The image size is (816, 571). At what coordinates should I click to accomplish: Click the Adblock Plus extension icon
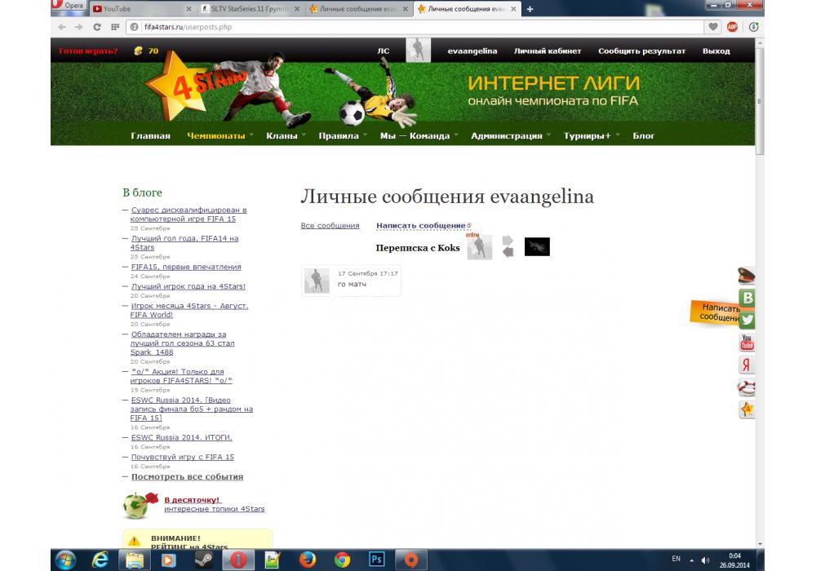(x=732, y=27)
